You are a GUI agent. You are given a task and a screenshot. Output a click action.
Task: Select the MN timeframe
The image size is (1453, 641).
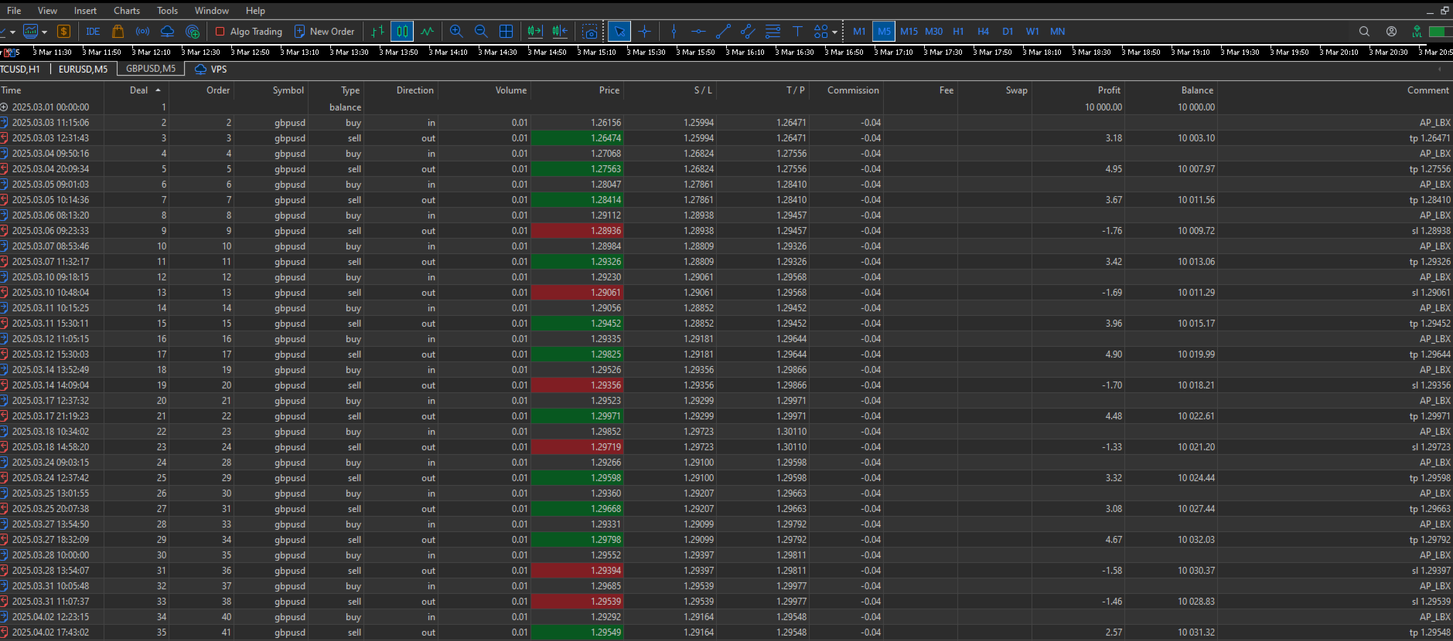click(x=1057, y=32)
